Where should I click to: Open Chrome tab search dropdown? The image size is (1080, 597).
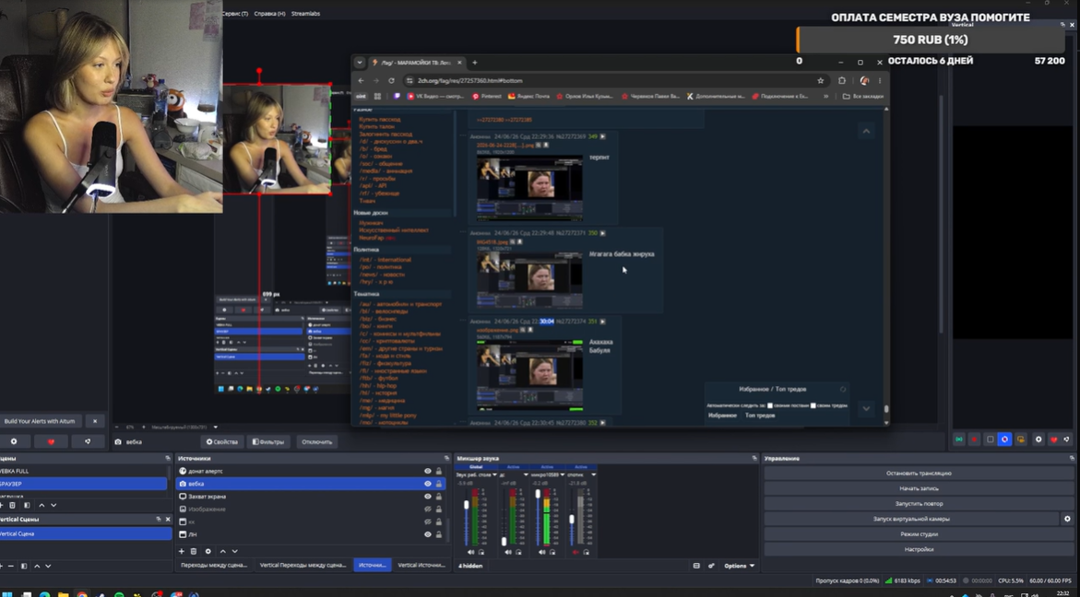coord(360,62)
